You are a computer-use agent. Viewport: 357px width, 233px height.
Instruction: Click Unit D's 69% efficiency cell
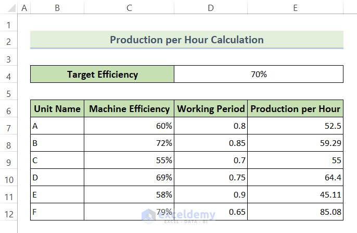(129, 178)
